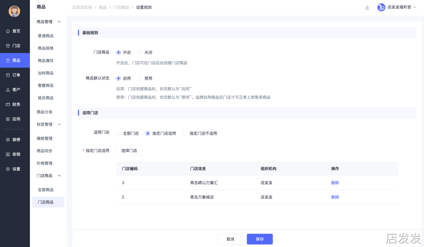Expand the 标签管理 menu chevron

[x=59, y=124]
